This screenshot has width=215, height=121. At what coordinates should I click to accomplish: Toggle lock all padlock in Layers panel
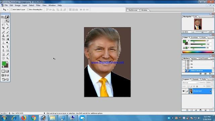(x=197, y=86)
